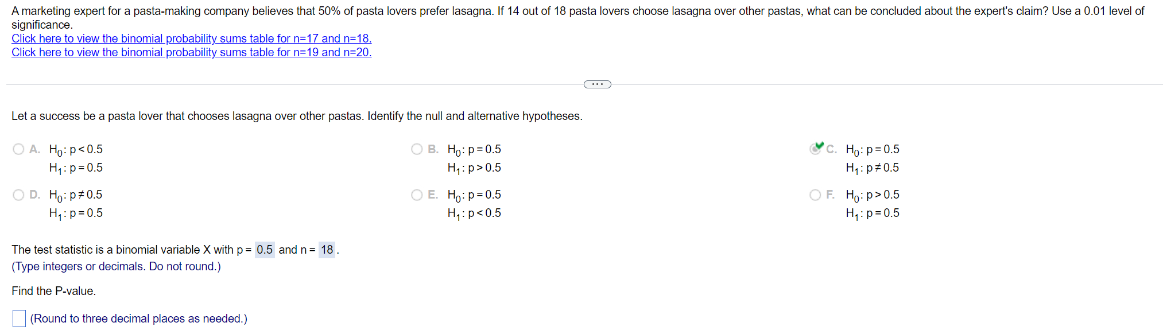Select answer choice A radio button
The height and width of the screenshot is (334, 1163).
click(x=18, y=149)
